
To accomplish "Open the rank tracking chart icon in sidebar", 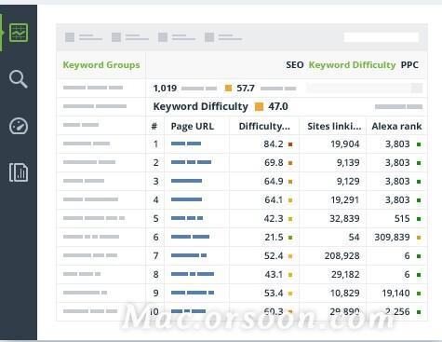I will pos(19,33).
